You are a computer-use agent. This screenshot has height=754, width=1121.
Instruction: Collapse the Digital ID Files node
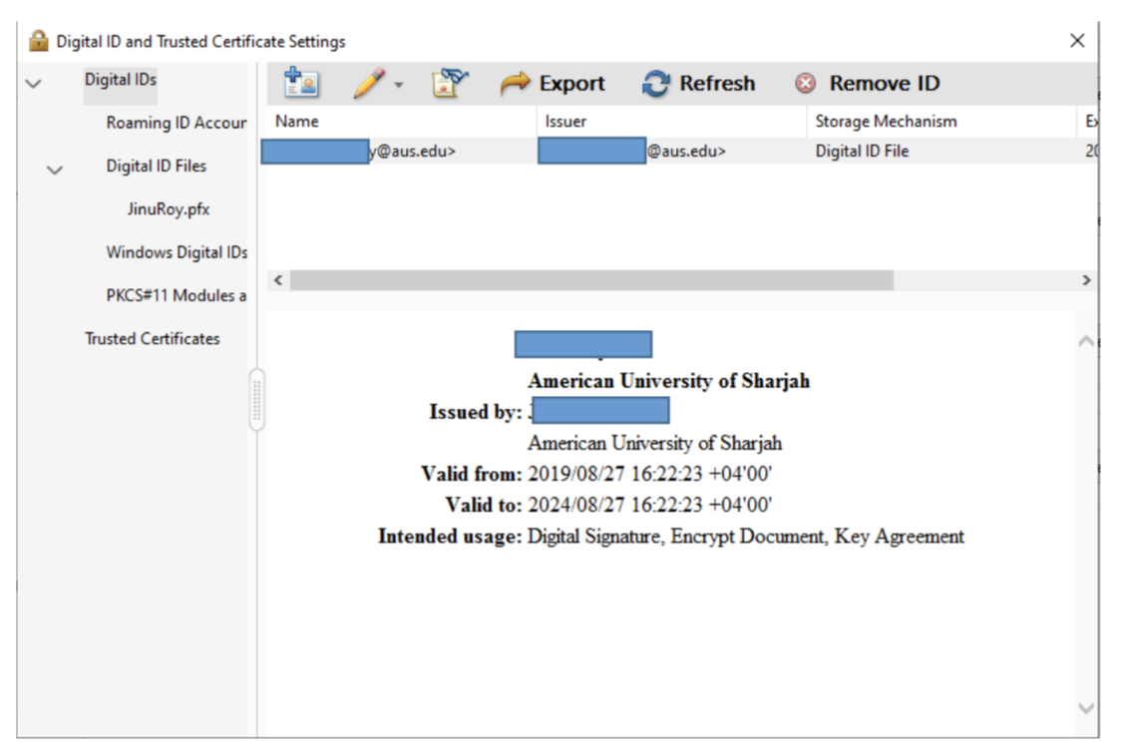[54, 171]
